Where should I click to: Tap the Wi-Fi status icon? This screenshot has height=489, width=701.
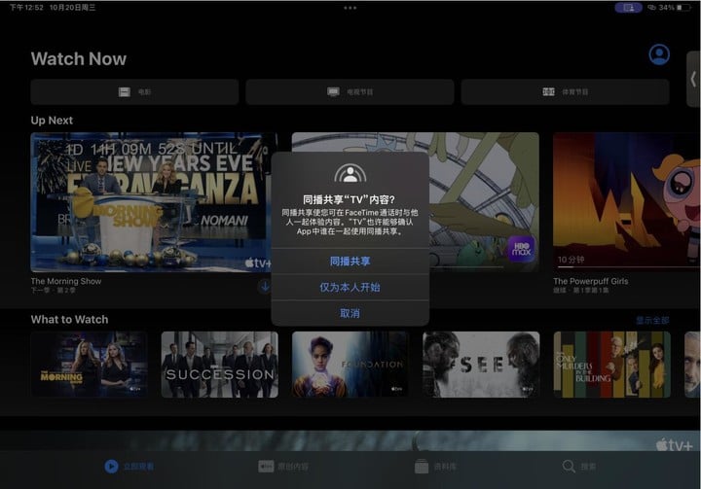(651, 8)
